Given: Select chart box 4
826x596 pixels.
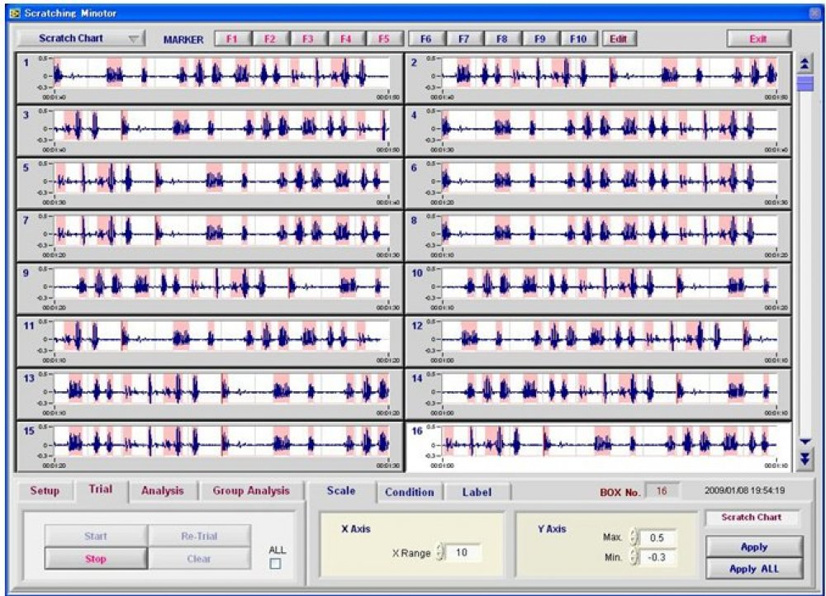Looking at the screenshot, I should (598, 130).
